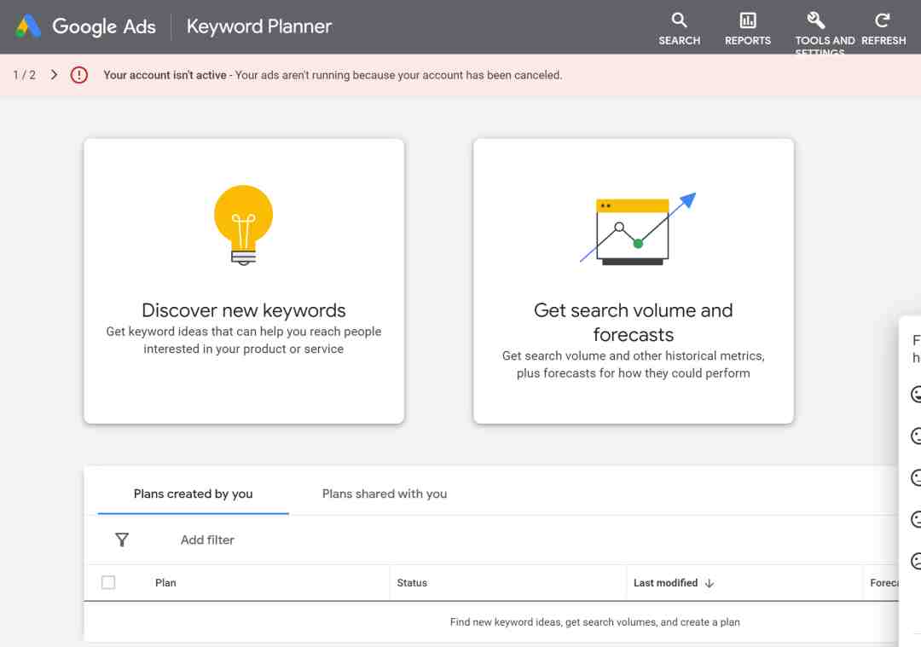Click the Refresh icon
Viewport: 921px width, 647px height.
tap(883, 20)
